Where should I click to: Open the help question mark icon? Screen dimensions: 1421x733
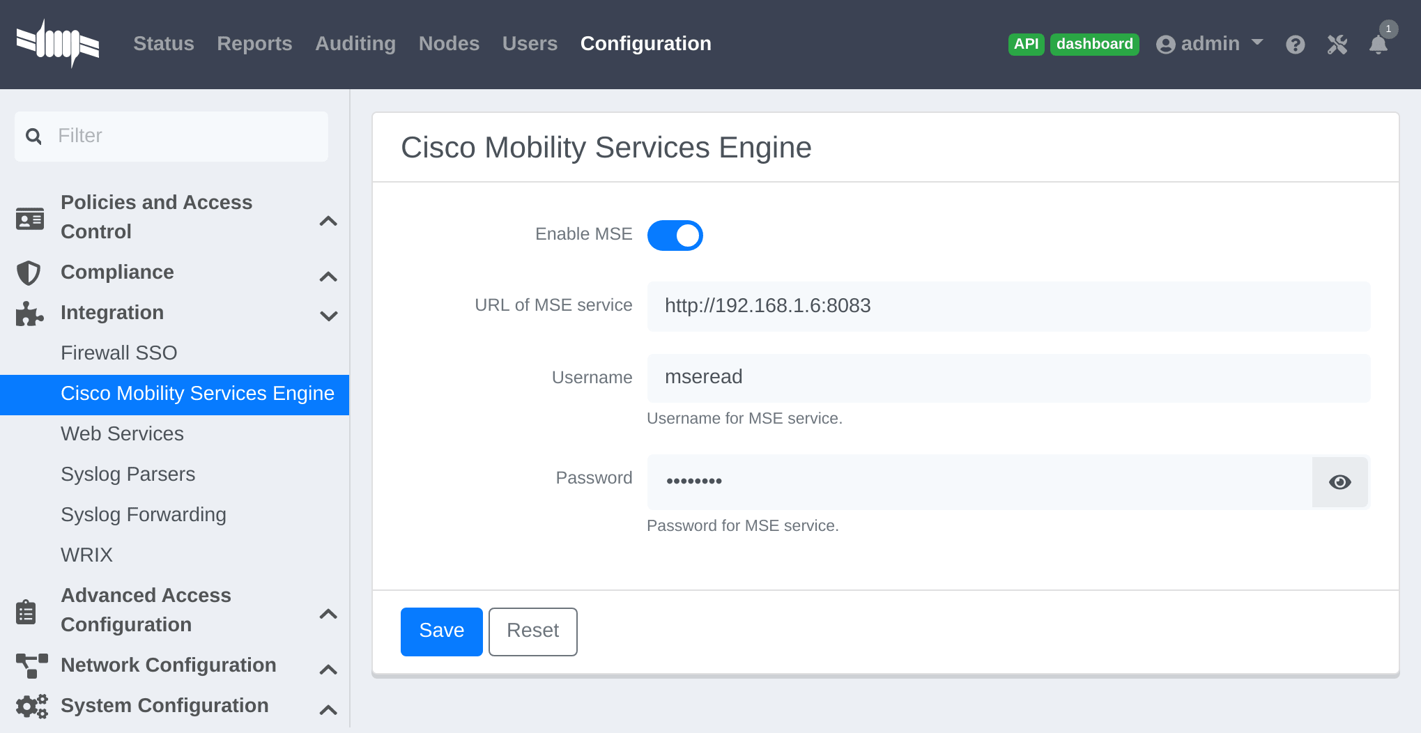coord(1295,45)
